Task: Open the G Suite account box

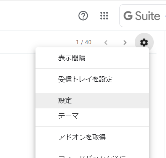Action: click(x=143, y=16)
